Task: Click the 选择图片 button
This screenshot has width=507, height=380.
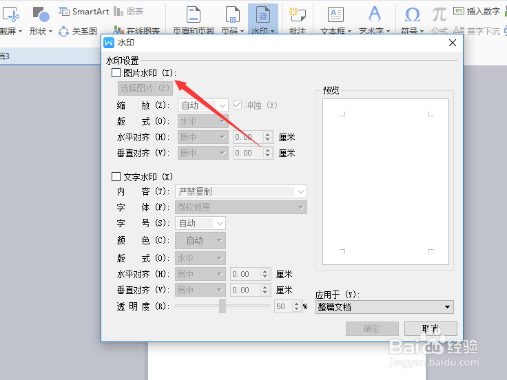Action: pyautogui.click(x=145, y=88)
